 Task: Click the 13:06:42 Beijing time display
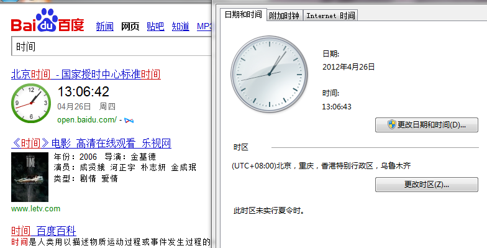point(83,92)
